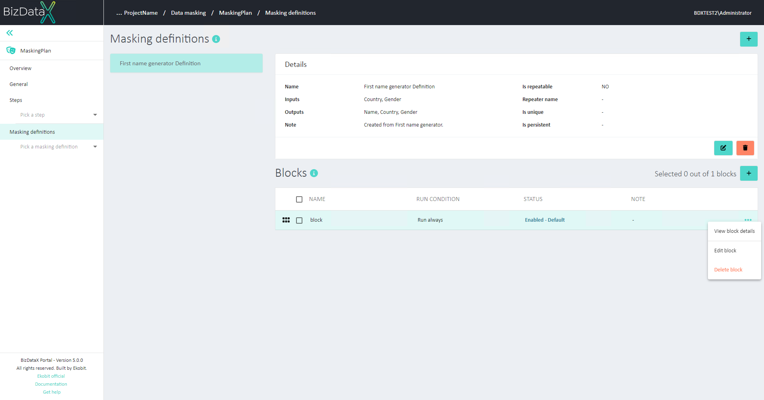The width and height of the screenshot is (764, 400).
Task: Open Get help link
Action: 52,392
